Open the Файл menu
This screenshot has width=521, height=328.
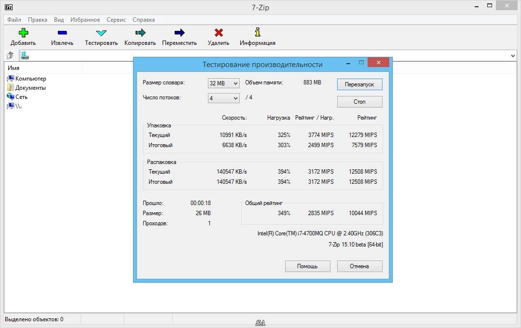(14, 20)
